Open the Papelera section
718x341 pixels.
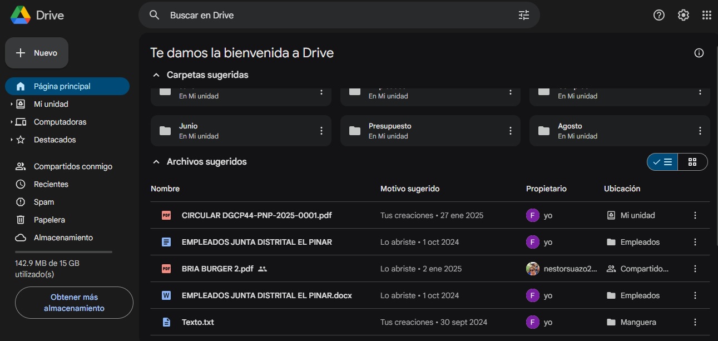49,220
